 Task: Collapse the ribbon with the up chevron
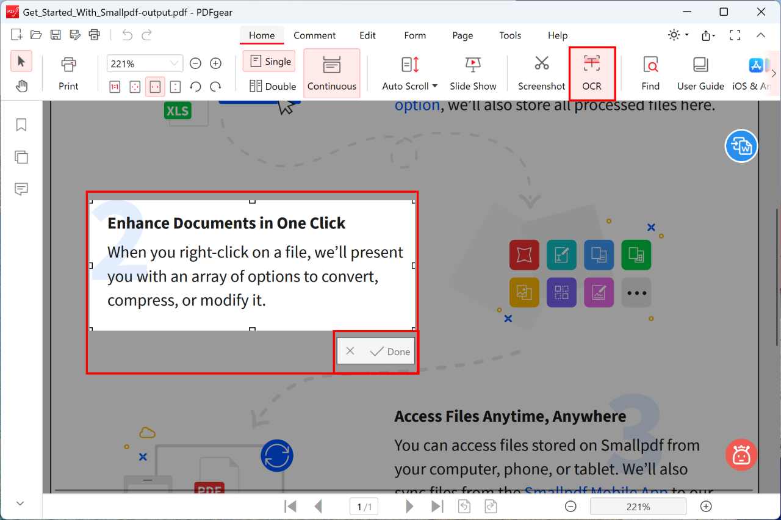[761, 35]
